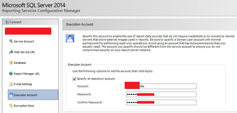
Task: Click the Microsoft SQL Server 2014 title
Action: point(34,5)
